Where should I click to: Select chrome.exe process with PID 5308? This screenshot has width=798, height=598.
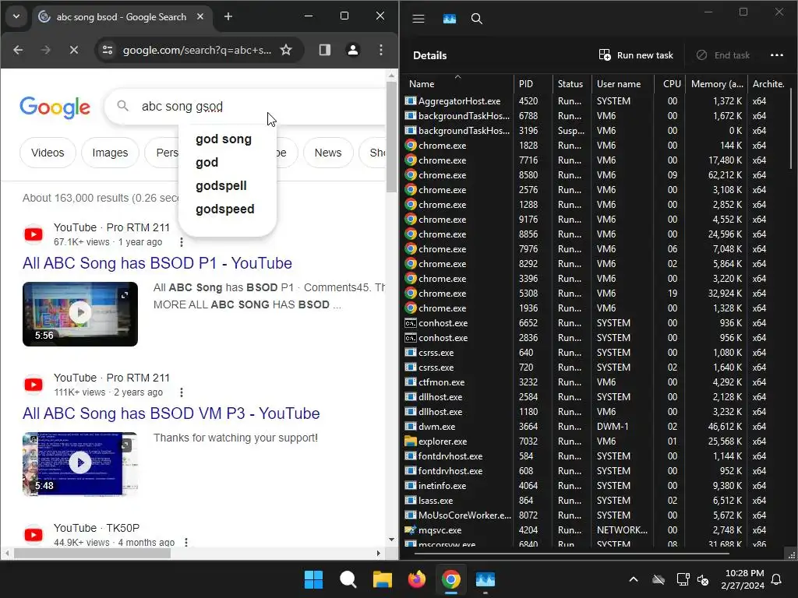tap(595, 294)
